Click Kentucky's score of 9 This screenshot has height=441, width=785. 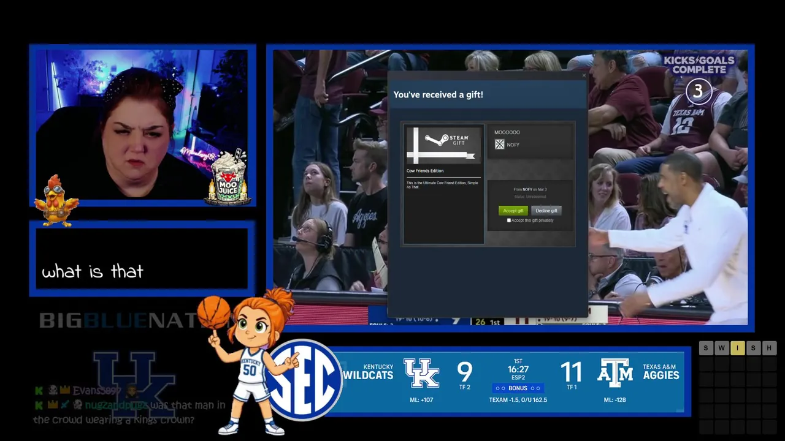point(464,372)
